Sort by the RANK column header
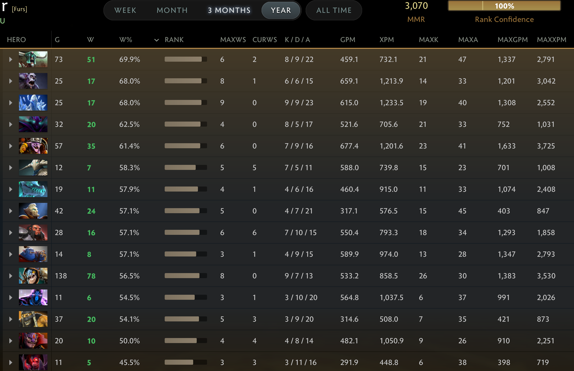This screenshot has height=371, width=574. coord(174,40)
